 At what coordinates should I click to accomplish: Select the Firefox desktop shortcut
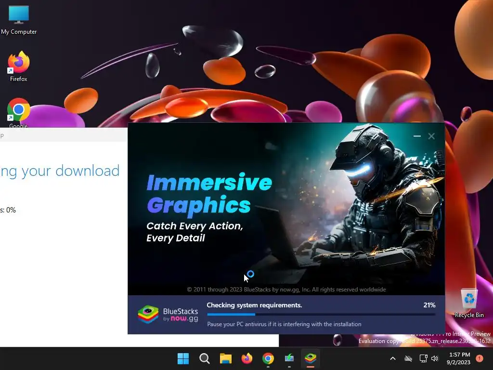(19, 66)
